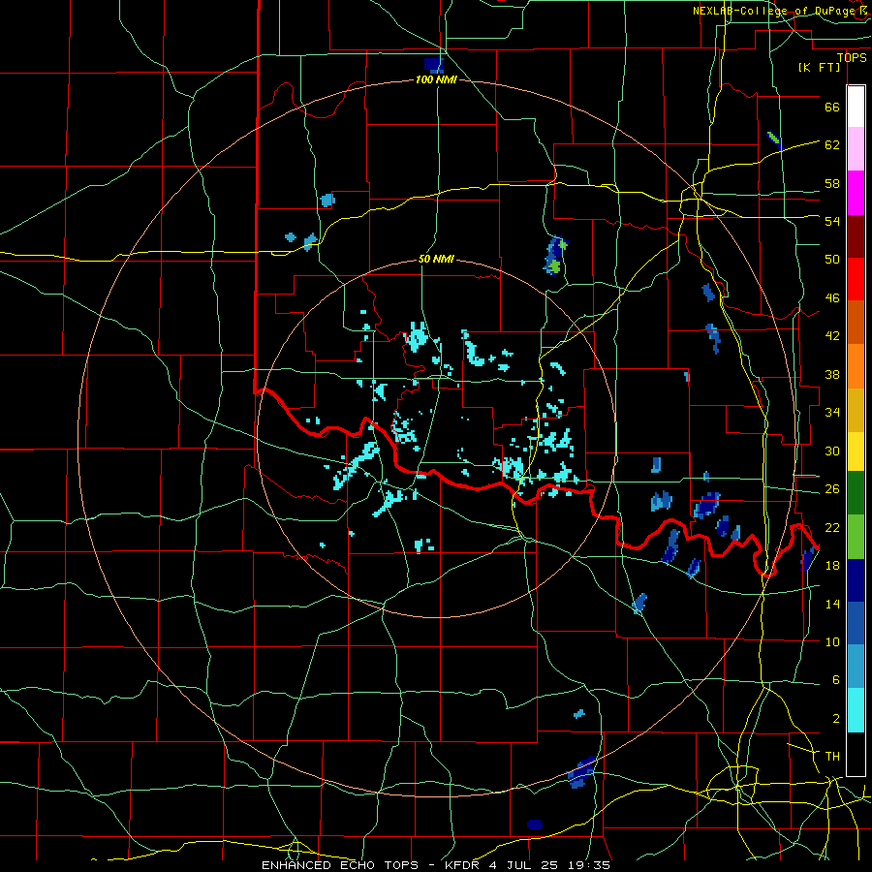Screen dimensions: 872x872
Task: Select the light green legend swatch
Action: 856,536
